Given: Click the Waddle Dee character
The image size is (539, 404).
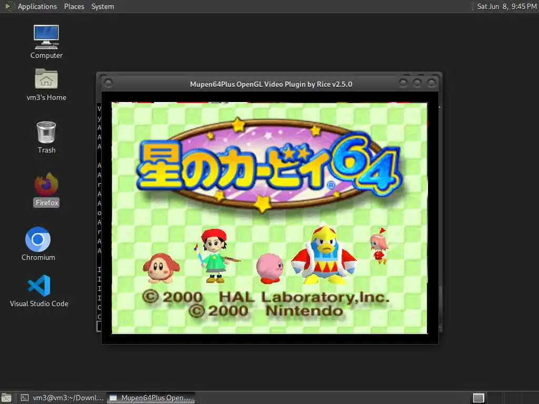Looking at the screenshot, I should coord(161,268).
